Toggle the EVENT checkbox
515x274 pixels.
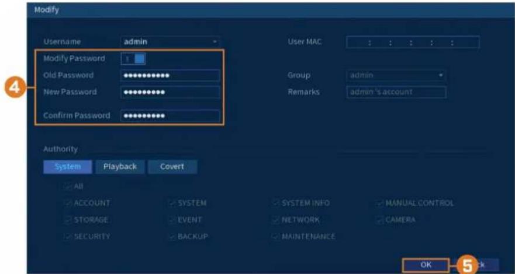172,219
